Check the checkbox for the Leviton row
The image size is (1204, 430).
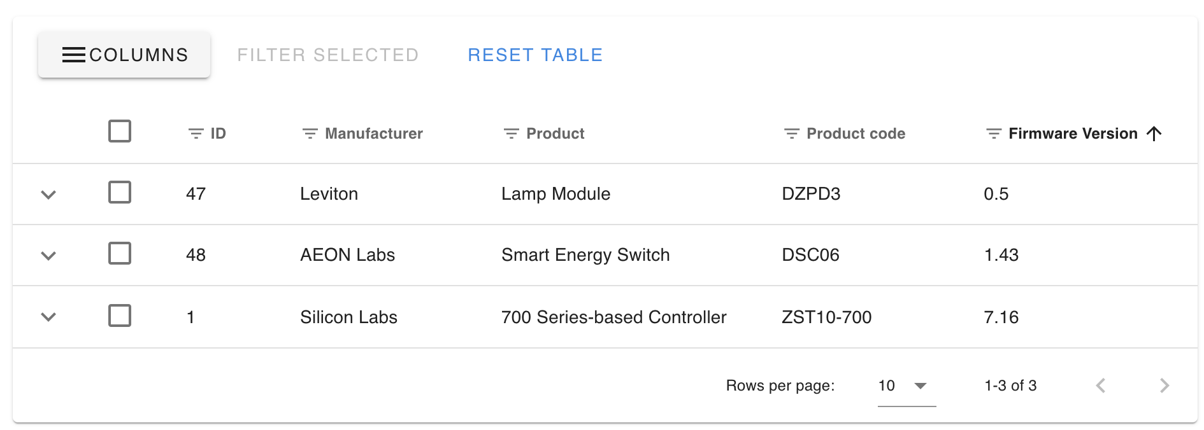tap(119, 193)
